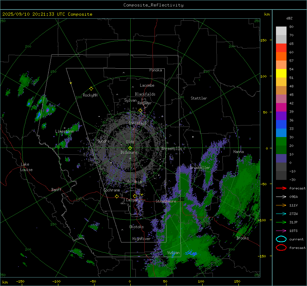
Task: Click the 54 dBZ yellow color swatch
Action: click(x=281, y=73)
